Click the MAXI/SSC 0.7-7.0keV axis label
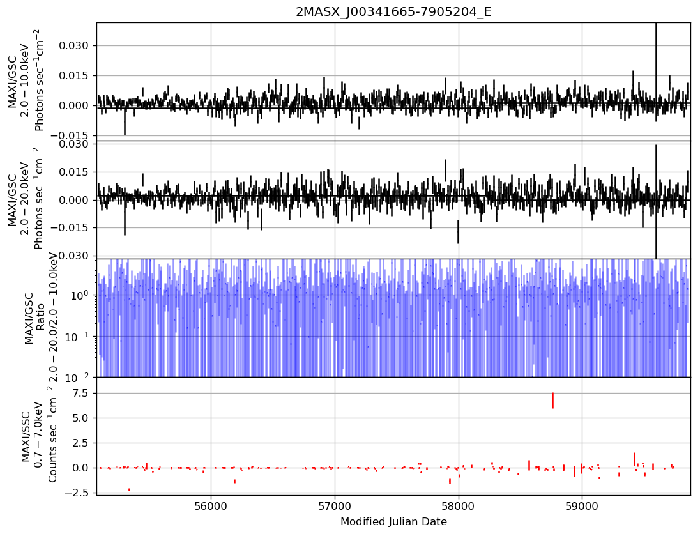The image size is (700, 536). [x=40, y=435]
